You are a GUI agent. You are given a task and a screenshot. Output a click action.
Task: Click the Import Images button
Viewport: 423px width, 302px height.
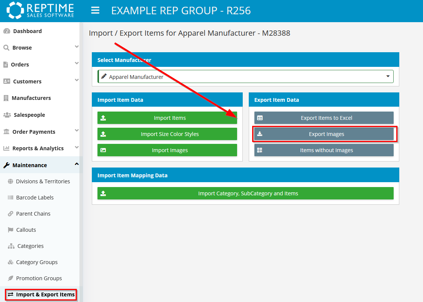coord(167,150)
